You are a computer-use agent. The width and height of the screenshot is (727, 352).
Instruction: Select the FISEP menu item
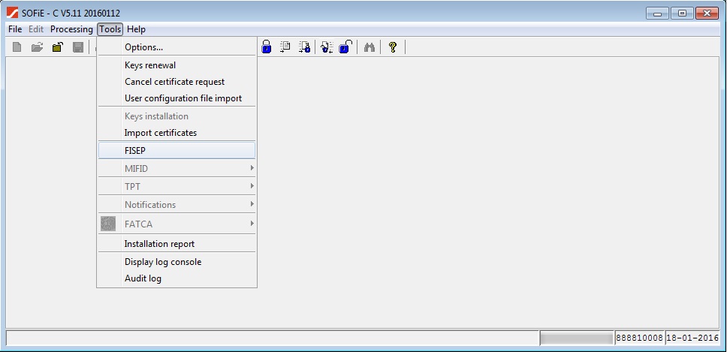pyautogui.click(x=135, y=151)
